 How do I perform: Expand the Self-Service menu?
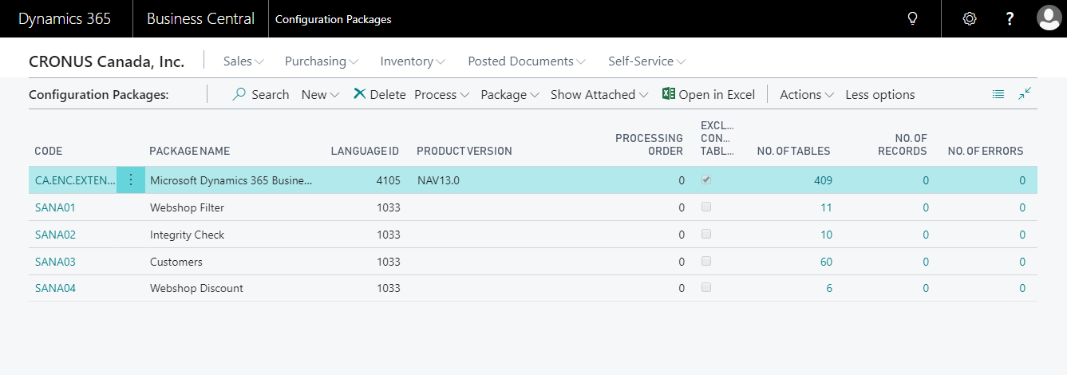coord(647,61)
